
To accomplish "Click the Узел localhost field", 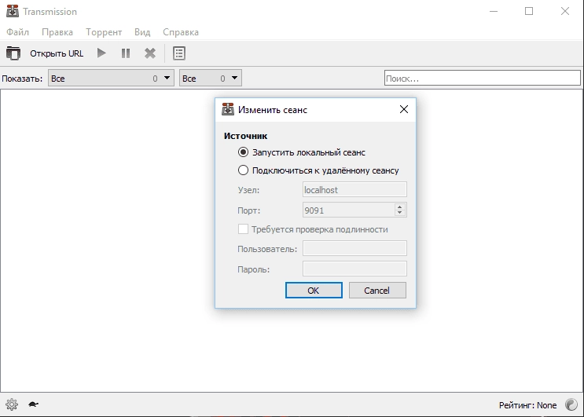I will click(x=354, y=190).
